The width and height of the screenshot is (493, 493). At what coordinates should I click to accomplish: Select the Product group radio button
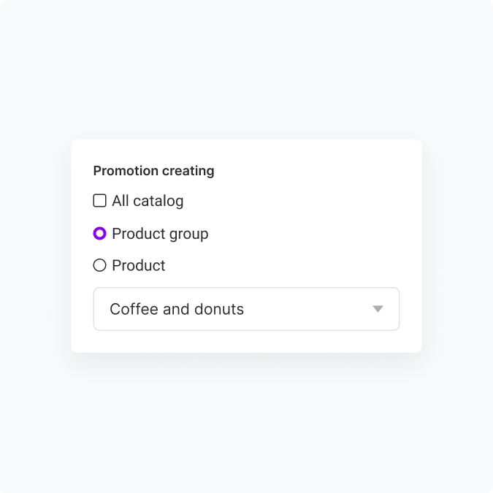point(100,234)
